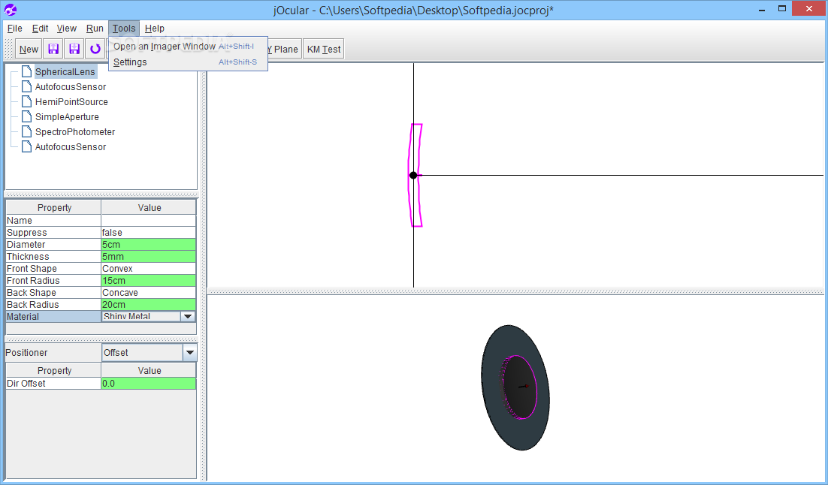Open the Run menu
Viewport: 828px width, 485px height.
point(95,29)
